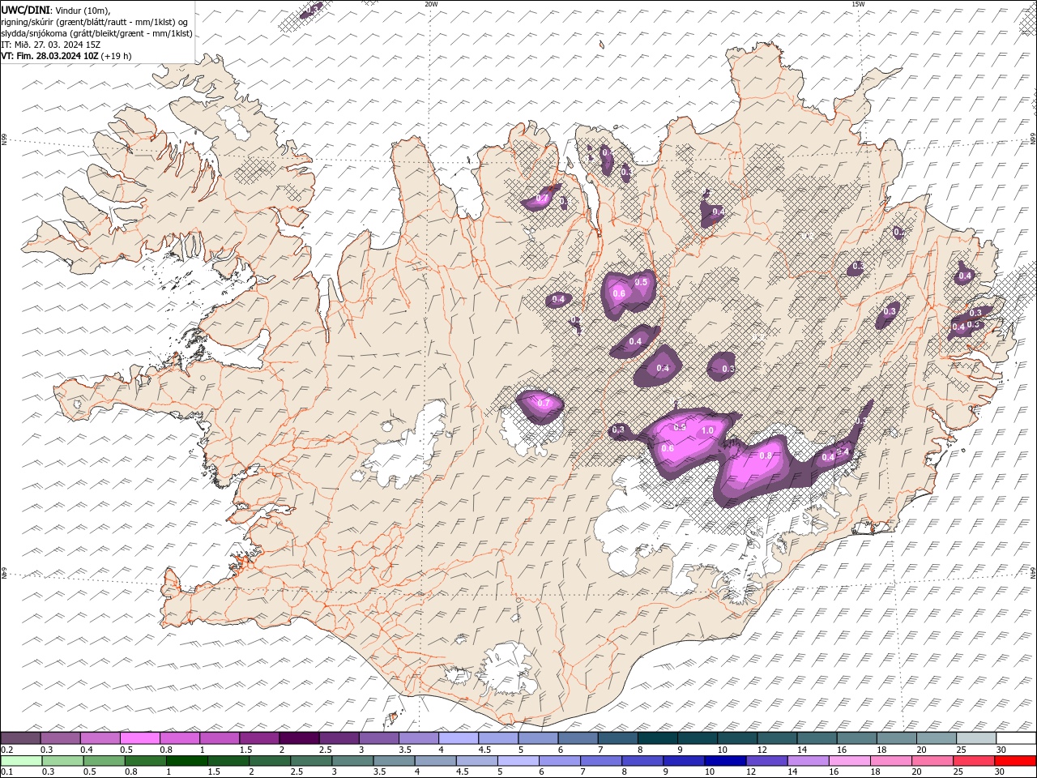Click the 10 teal swatch in snow legend
Viewport: 1037px width, 778px height.
point(736,737)
